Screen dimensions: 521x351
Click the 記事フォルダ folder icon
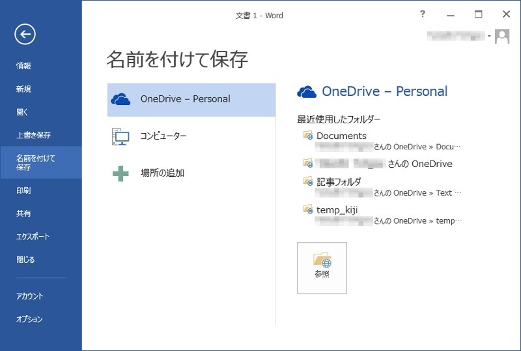point(308,181)
